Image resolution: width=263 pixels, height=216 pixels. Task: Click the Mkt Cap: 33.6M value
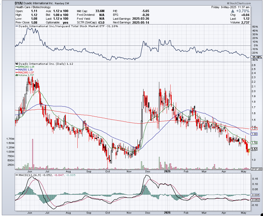(x=91, y=11)
